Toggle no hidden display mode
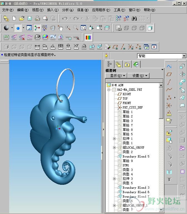The image size is (187, 214). pyautogui.click(x=142, y=28)
